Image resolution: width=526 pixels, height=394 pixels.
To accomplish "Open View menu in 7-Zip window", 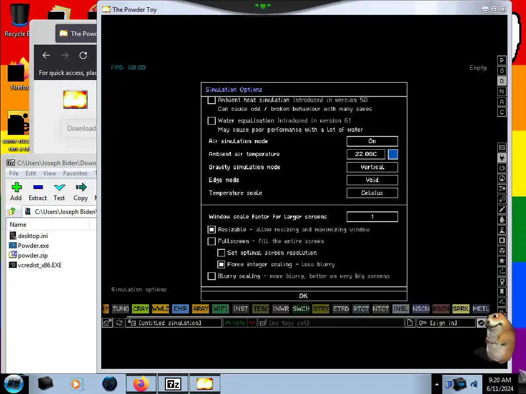I will 49,173.
